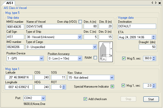Toggle the RAIM checkbox
Image resolution: width=163 pixels, height=108 pixels.
click(x=95, y=57)
